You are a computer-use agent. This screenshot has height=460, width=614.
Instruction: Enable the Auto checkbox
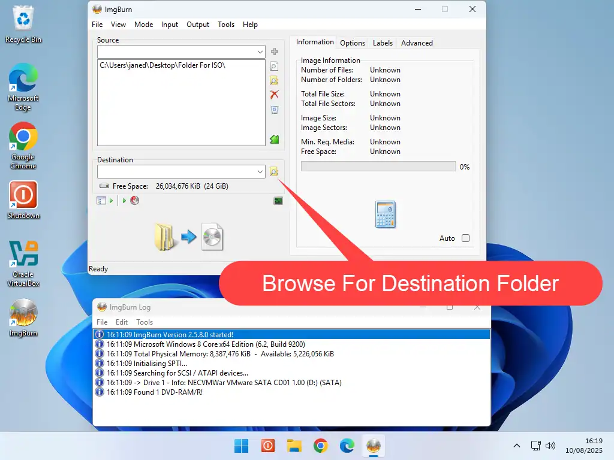pyautogui.click(x=465, y=238)
